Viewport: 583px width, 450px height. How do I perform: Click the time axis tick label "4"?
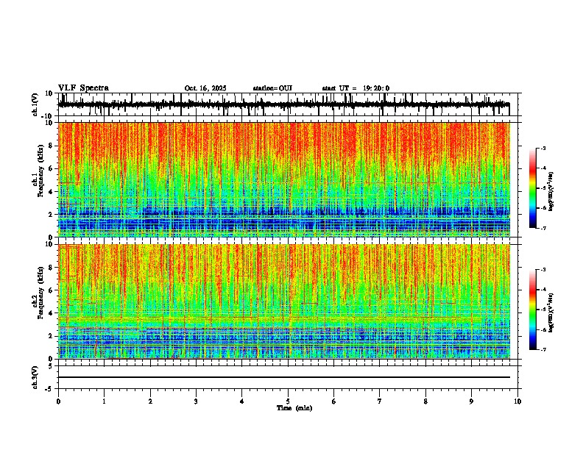point(242,401)
